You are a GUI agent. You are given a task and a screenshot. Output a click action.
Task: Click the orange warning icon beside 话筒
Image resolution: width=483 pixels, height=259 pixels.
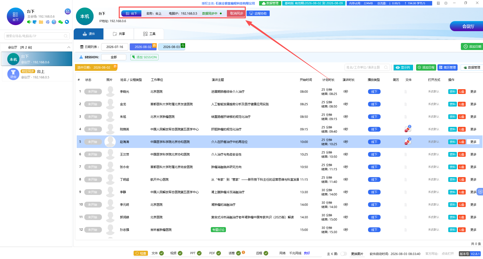point(243,252)
